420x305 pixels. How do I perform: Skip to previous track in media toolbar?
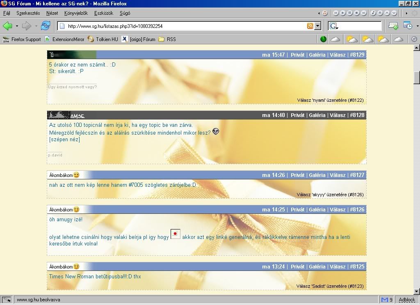click(336, 13)
